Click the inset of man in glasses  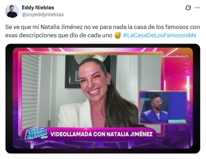coord(163,107)
